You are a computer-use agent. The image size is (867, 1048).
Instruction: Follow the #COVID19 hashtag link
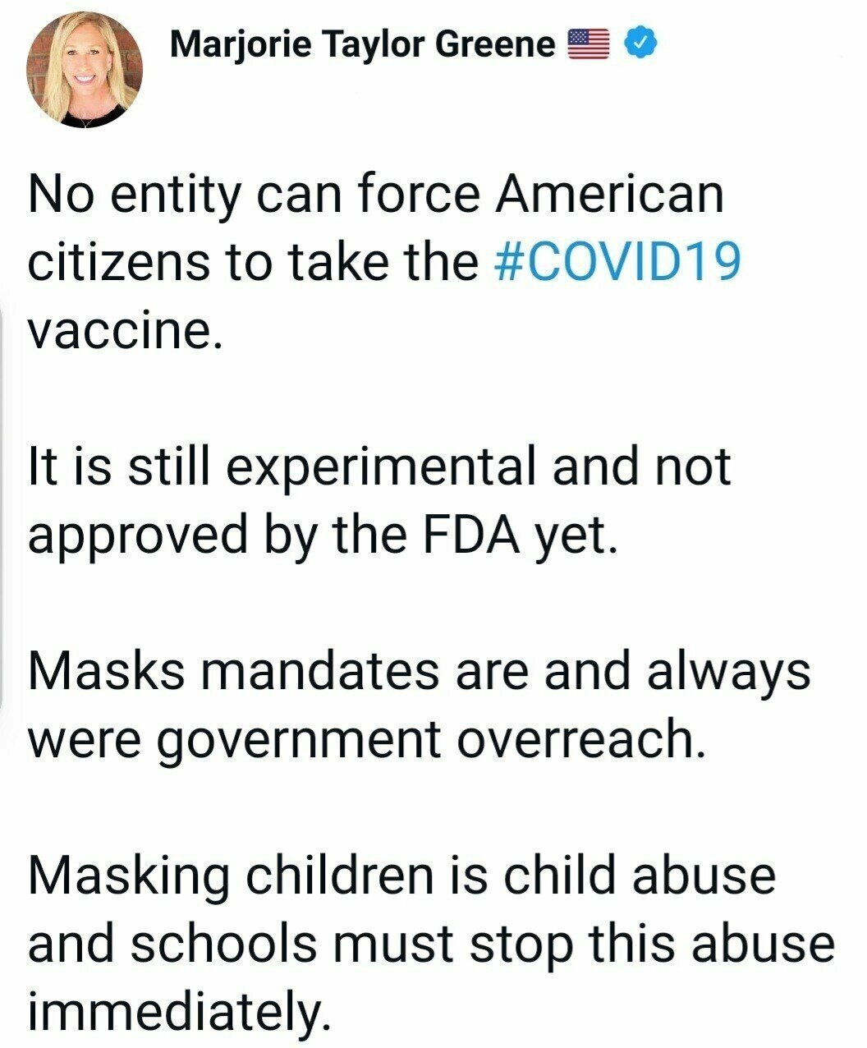(x=618, y=261)
